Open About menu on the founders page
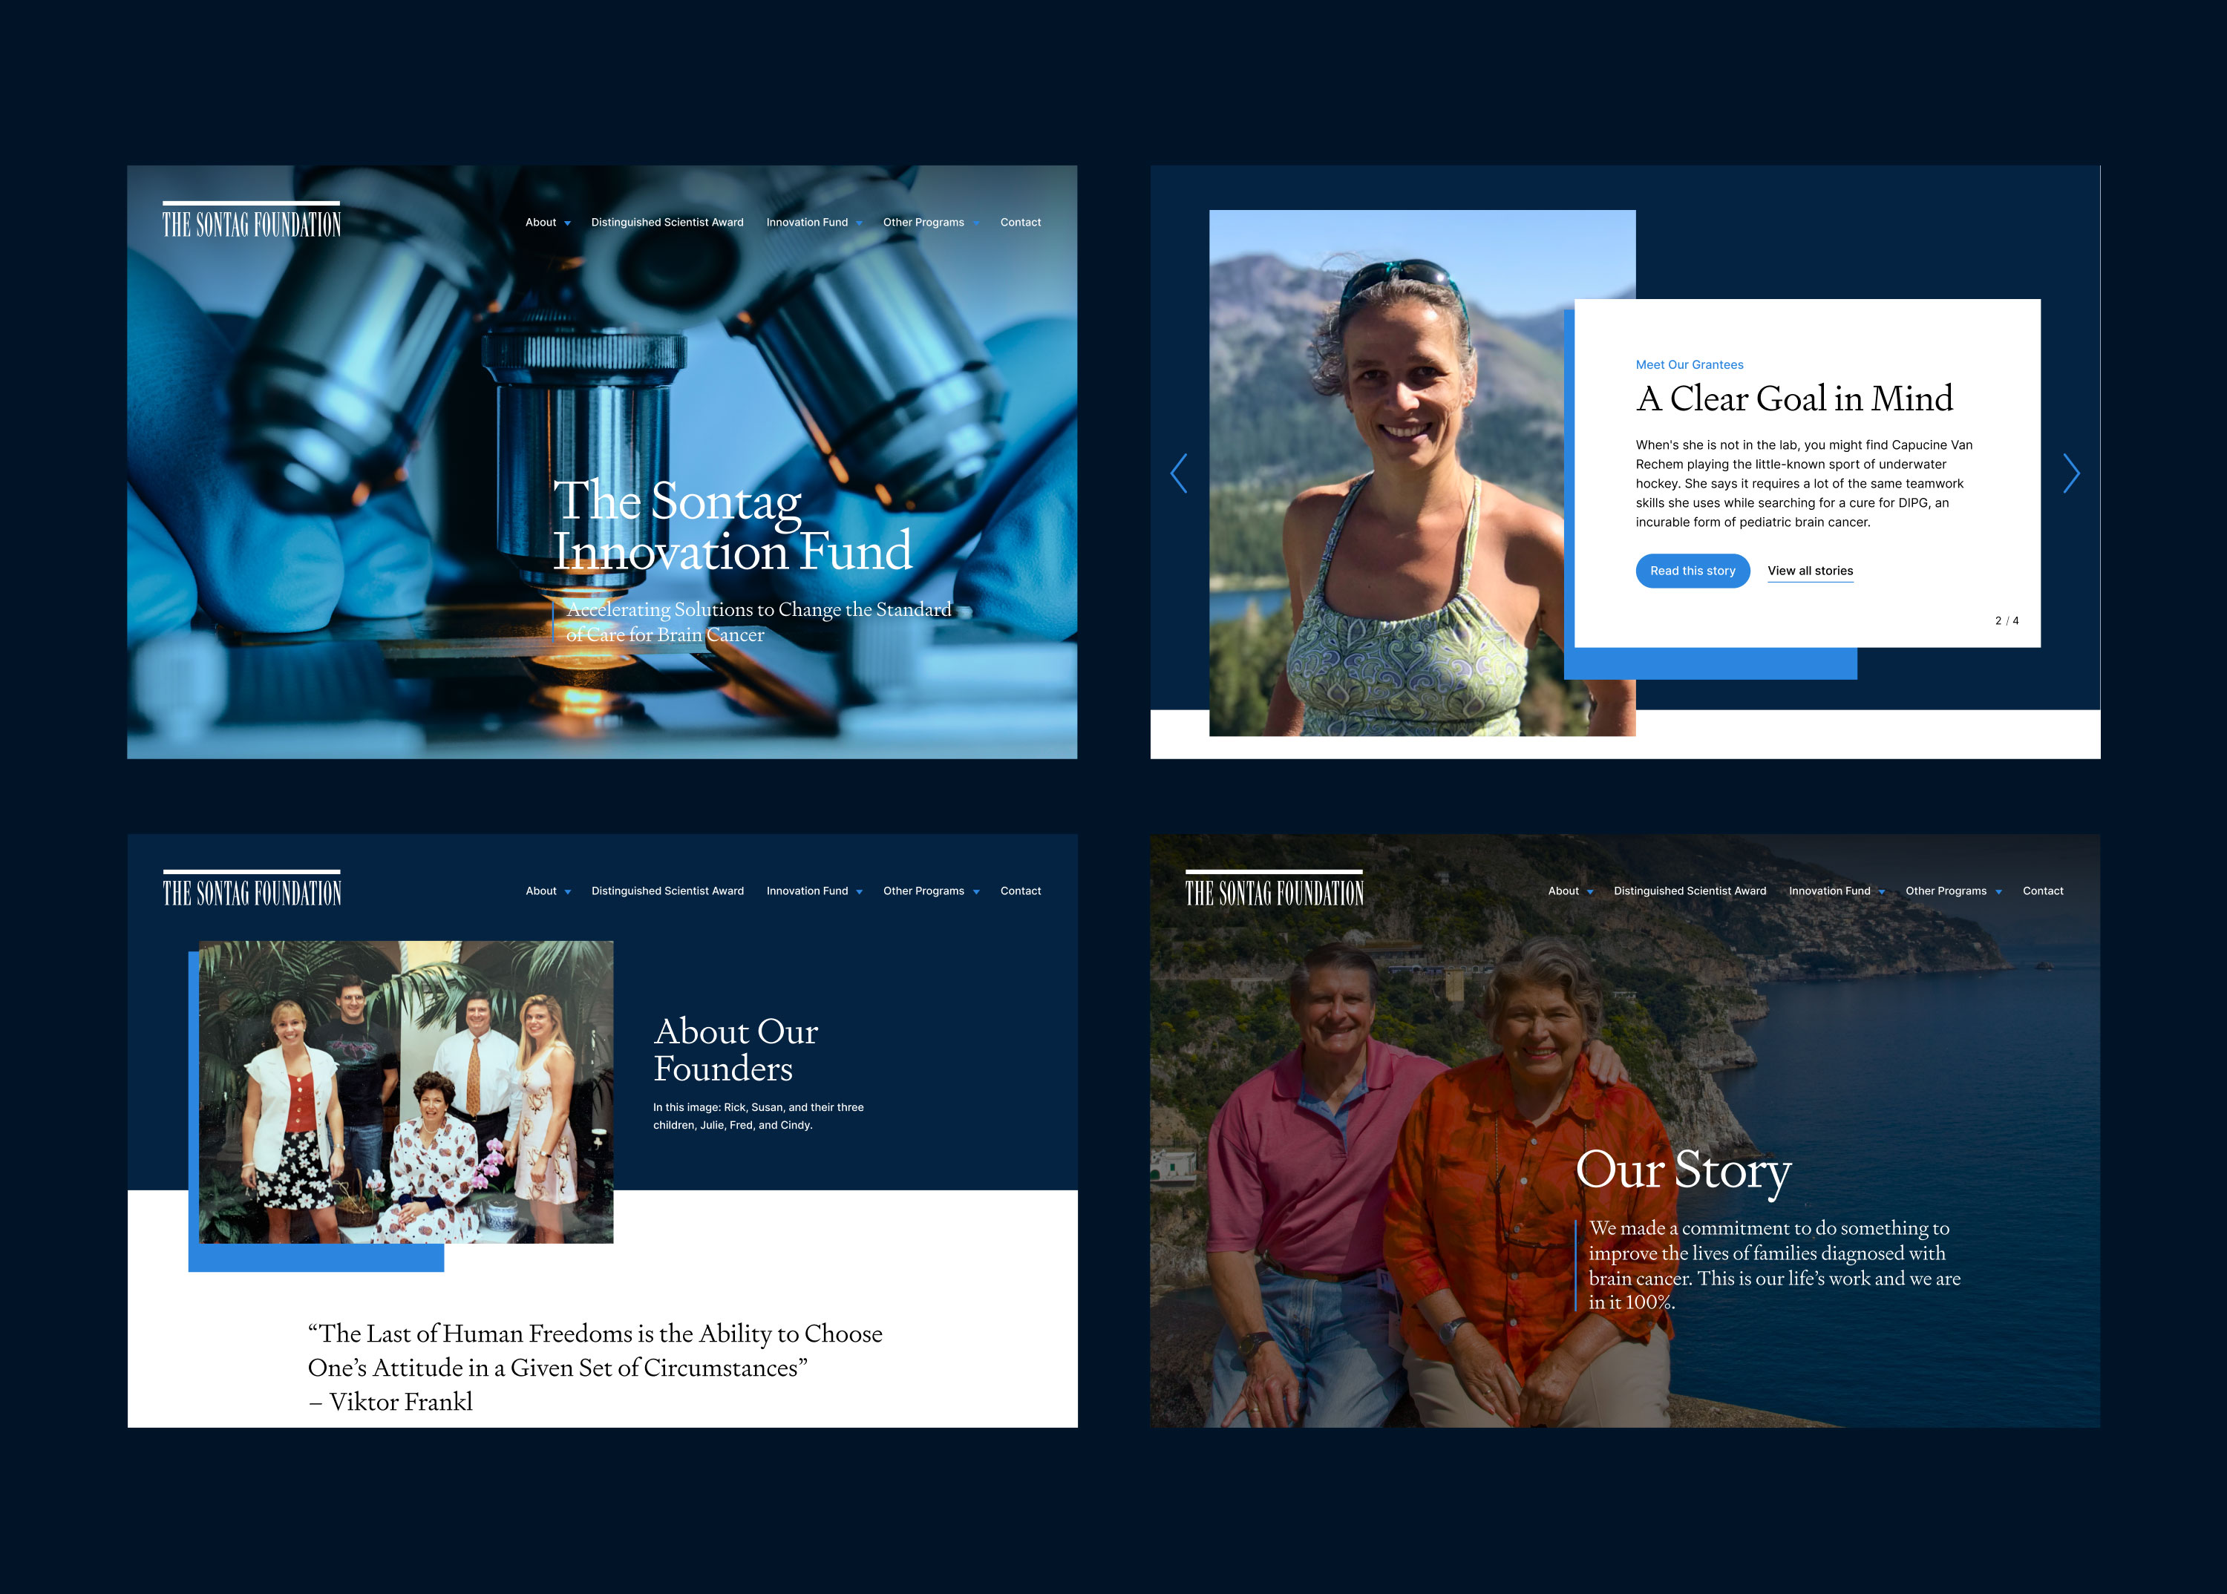 point(540,891)
